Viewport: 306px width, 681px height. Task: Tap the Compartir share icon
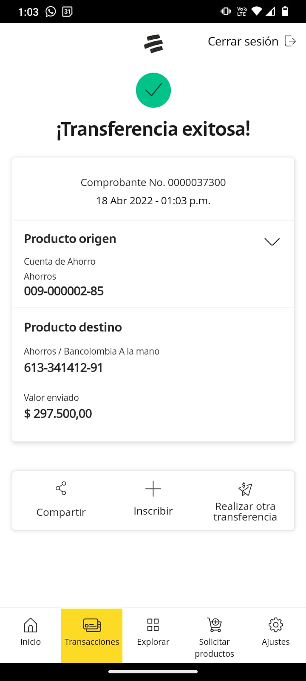click(x=61, y=488)
